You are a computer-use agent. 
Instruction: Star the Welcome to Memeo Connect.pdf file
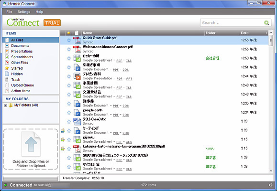click(x=69, y=49)
